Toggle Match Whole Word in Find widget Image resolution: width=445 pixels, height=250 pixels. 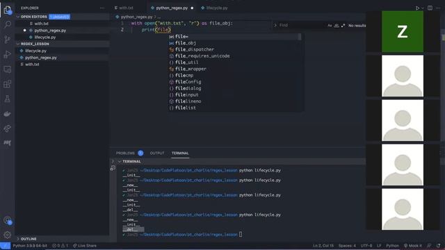pyautogui.click(x=337, y=26)
